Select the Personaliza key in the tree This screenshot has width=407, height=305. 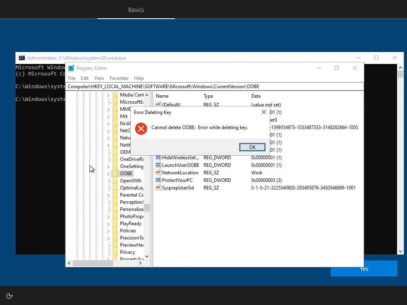(x=132, y=209)
